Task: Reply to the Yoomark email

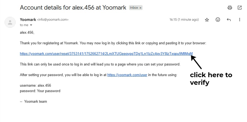Action: (229, 20)
